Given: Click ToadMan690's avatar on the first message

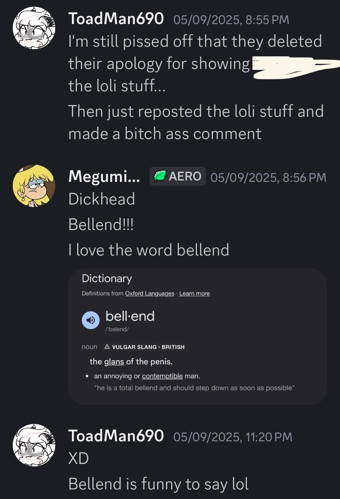Looking at the screenshot, I should (34, 28).
